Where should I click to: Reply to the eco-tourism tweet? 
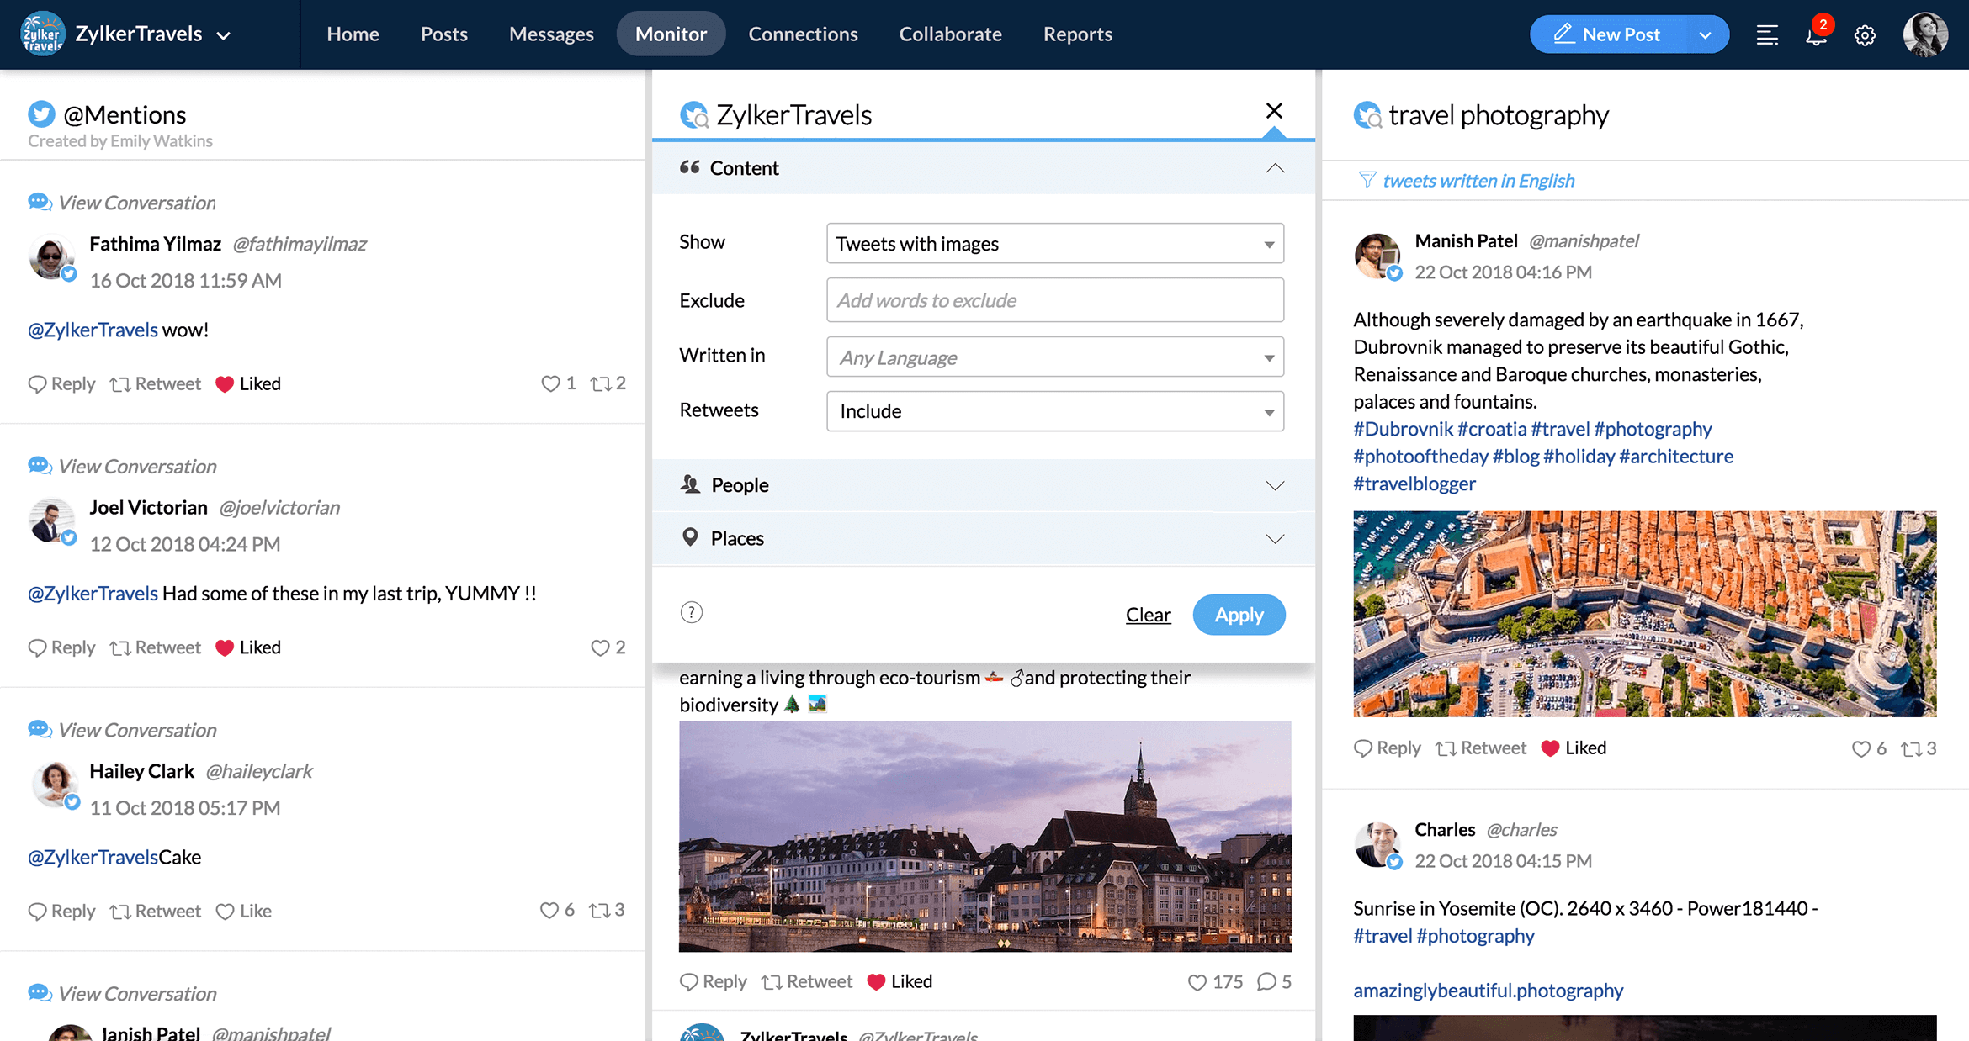coord(713,981)
